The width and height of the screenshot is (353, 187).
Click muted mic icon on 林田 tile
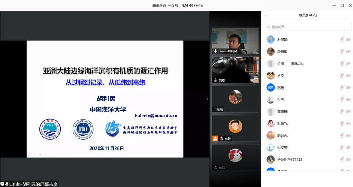pyautogui.click(x=215, y=168)
